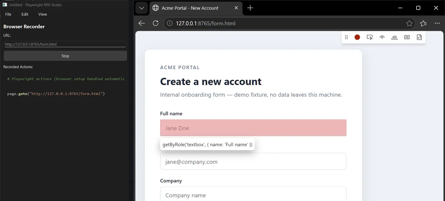Click the Playwright RPA Studio app icon
The image size is (445, 201).
5,5
